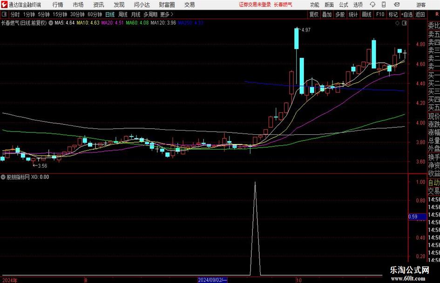Add stock with +自选 button
The width and height of the screenshot is (440, 283).
coord(407,14)
